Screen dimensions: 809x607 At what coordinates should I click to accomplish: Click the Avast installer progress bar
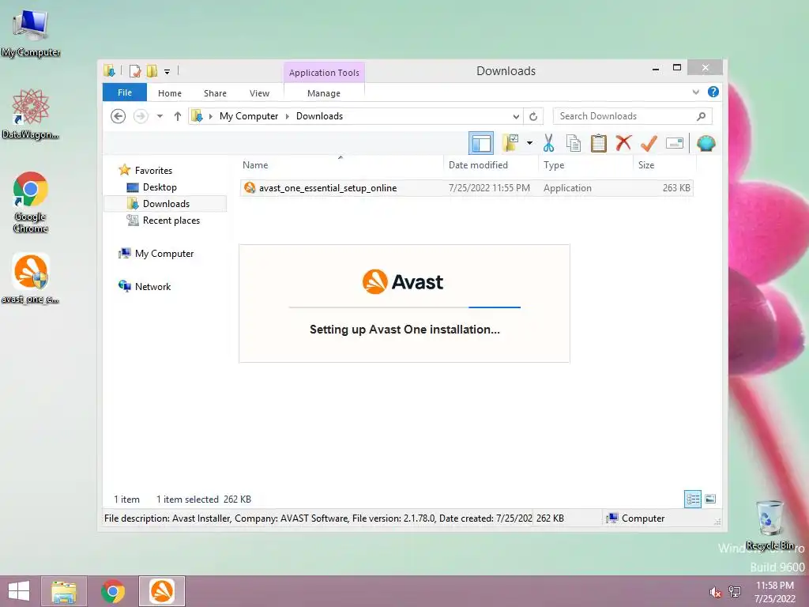(404, 307)
